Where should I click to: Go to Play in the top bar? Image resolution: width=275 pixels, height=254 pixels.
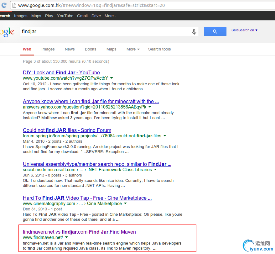point(49,16)
